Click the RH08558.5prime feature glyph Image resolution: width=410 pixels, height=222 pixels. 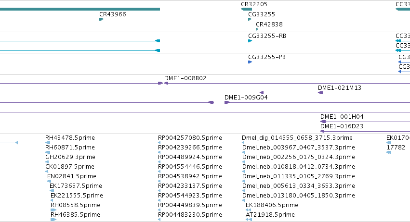coord(53,210)
